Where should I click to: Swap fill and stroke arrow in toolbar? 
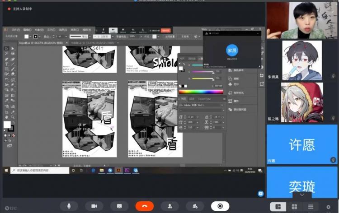tap(14, 122)
